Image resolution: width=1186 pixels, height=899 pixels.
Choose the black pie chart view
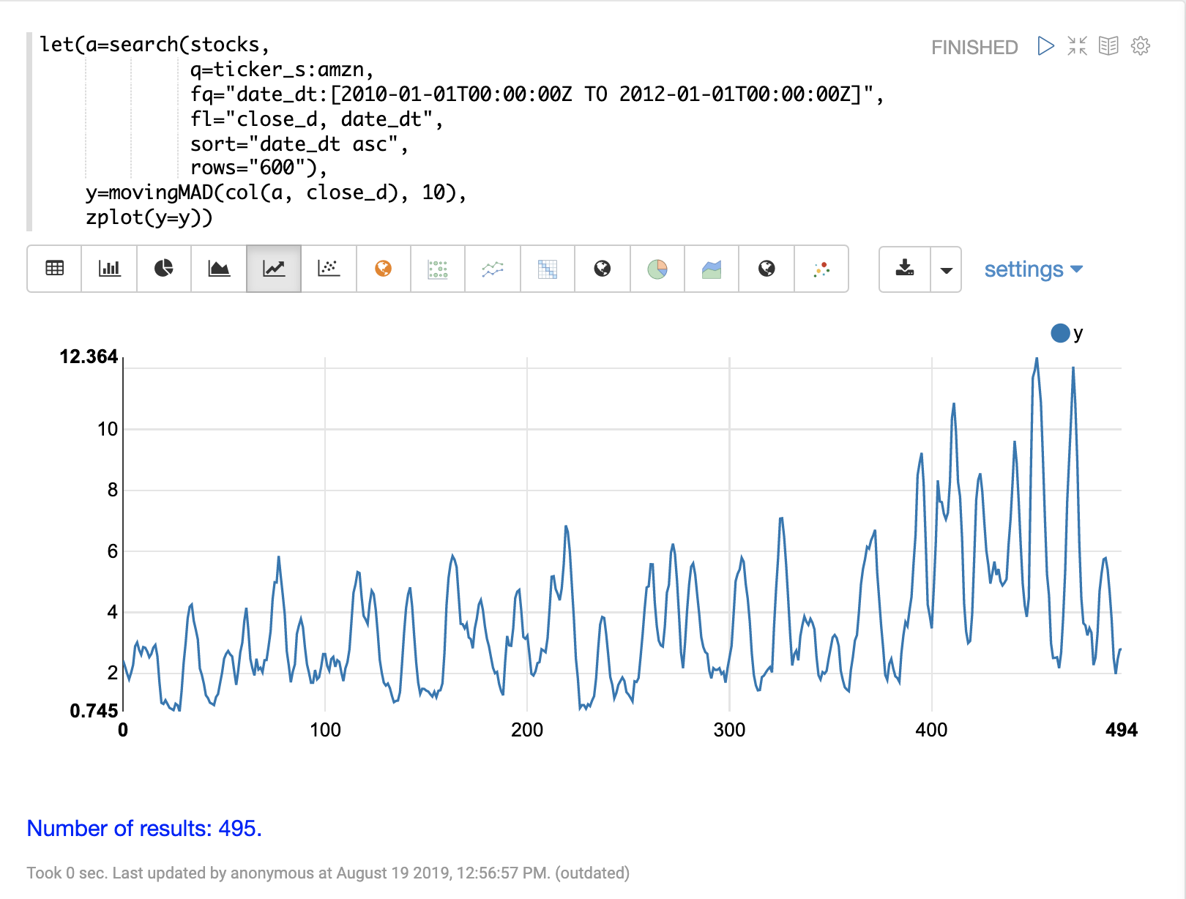pos(164,269)
